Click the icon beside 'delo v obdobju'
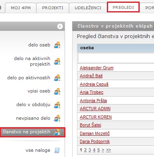The width and height of the screenshot is (154, 157). (57, 105)
